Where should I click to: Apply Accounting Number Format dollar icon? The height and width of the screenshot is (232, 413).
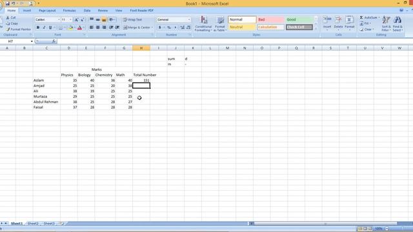159,27
